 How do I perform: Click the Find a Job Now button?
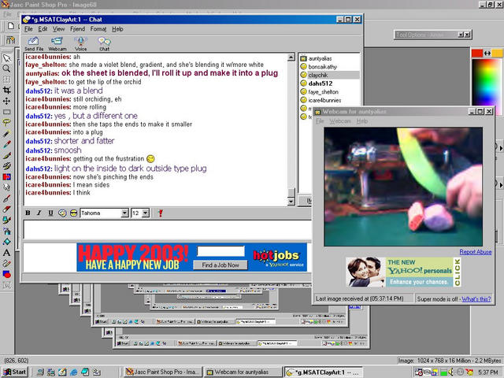(220, 265)
